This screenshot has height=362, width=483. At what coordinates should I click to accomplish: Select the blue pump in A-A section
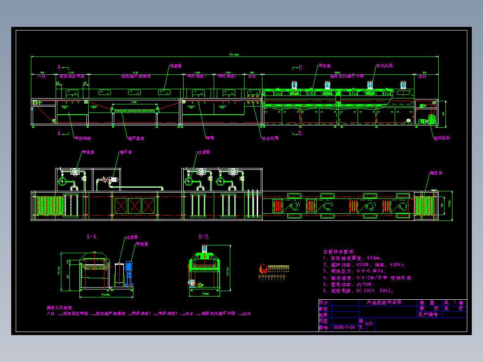(x=129, y=273)
